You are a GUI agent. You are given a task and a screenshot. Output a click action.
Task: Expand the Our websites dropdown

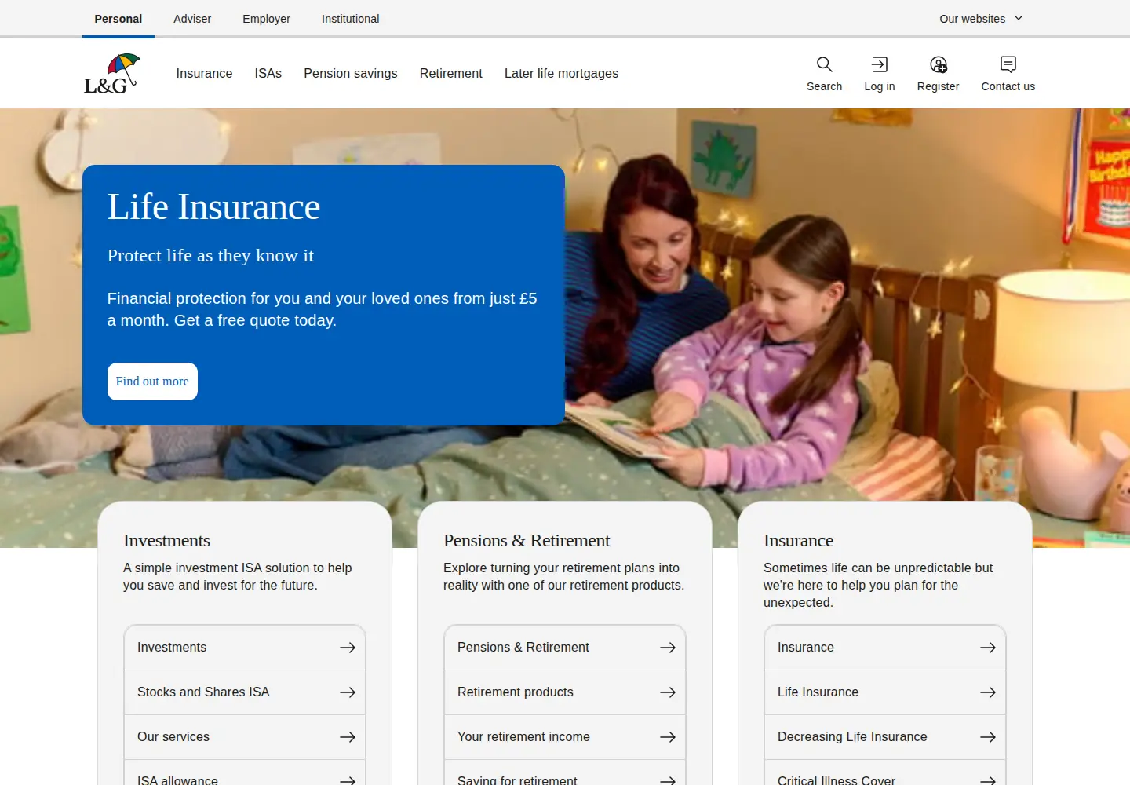981,19
